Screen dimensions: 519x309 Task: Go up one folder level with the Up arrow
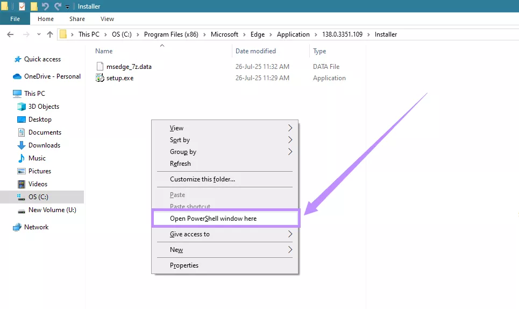50,34
